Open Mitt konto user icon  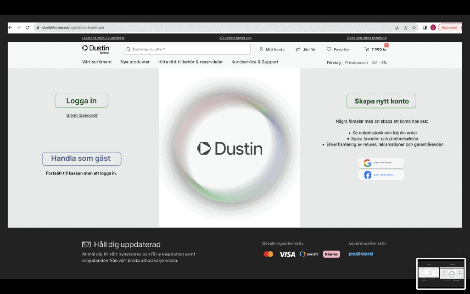pyautogui.click(x=261, y=49)
